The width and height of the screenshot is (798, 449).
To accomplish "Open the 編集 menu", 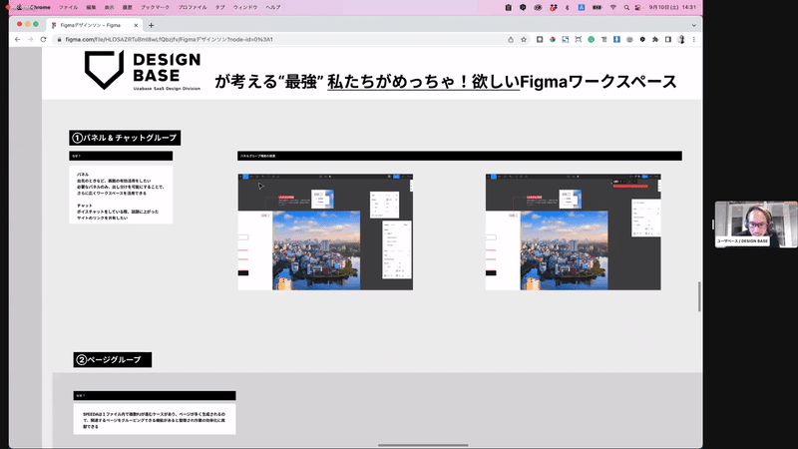I will 91,7.
